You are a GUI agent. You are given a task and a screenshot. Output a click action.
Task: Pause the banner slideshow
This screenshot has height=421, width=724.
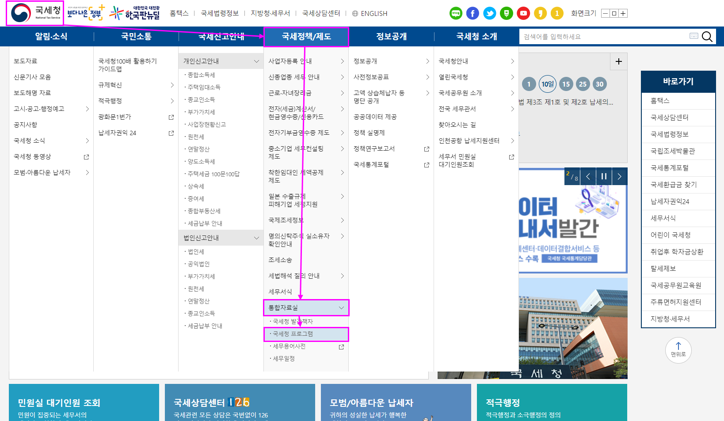pos(604,177)
